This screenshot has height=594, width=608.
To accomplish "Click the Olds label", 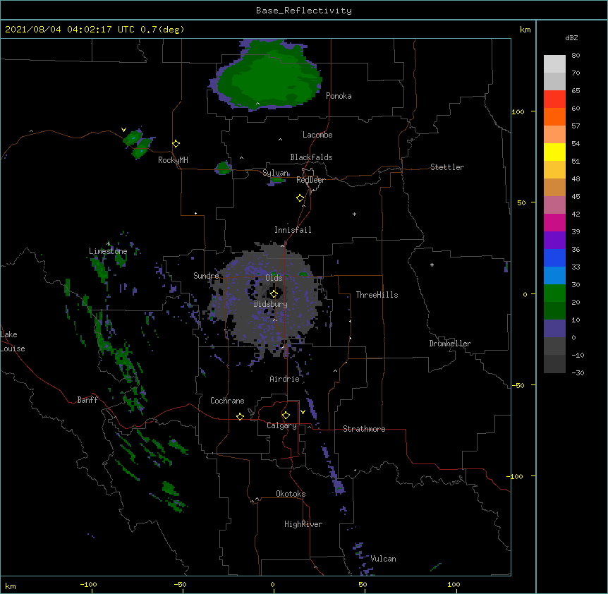I will 274,278.
